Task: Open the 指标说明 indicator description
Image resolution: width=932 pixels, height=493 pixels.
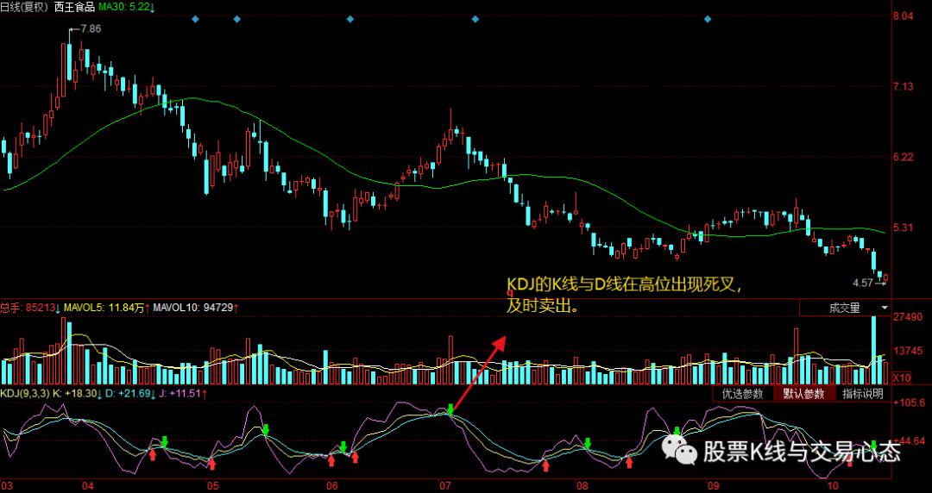Action: [862, 394]
